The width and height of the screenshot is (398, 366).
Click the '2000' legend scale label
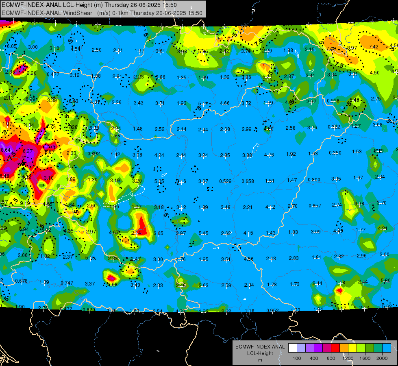382,358
